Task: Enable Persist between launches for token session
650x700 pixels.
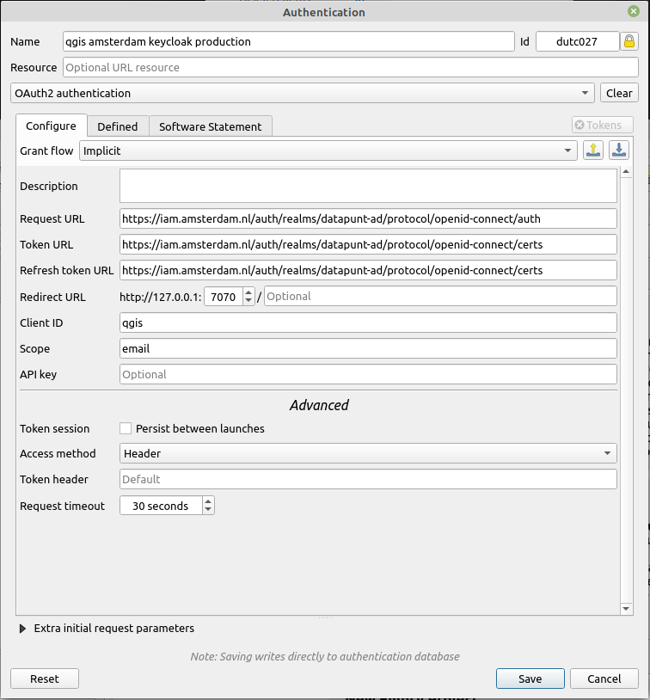Action: pos(126,428)
